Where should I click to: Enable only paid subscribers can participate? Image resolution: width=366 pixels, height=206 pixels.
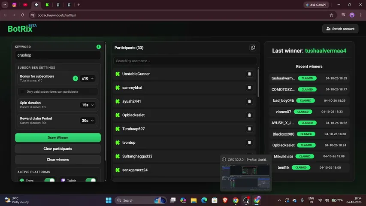22,91
